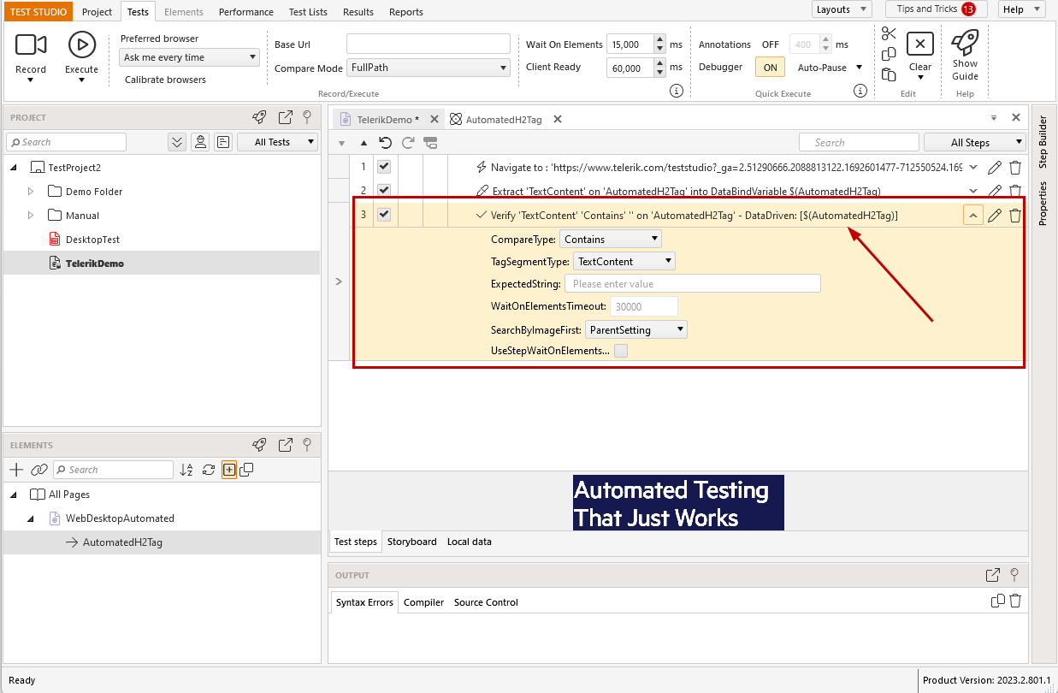This screenshot has width=1058, height=693.
Task: Pop out the Output panel
Action: (x=993, y=575)
